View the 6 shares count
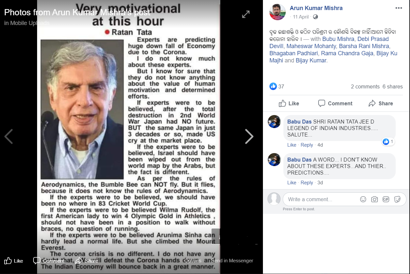The image size is (410, 274). click(x=393, y=86)
